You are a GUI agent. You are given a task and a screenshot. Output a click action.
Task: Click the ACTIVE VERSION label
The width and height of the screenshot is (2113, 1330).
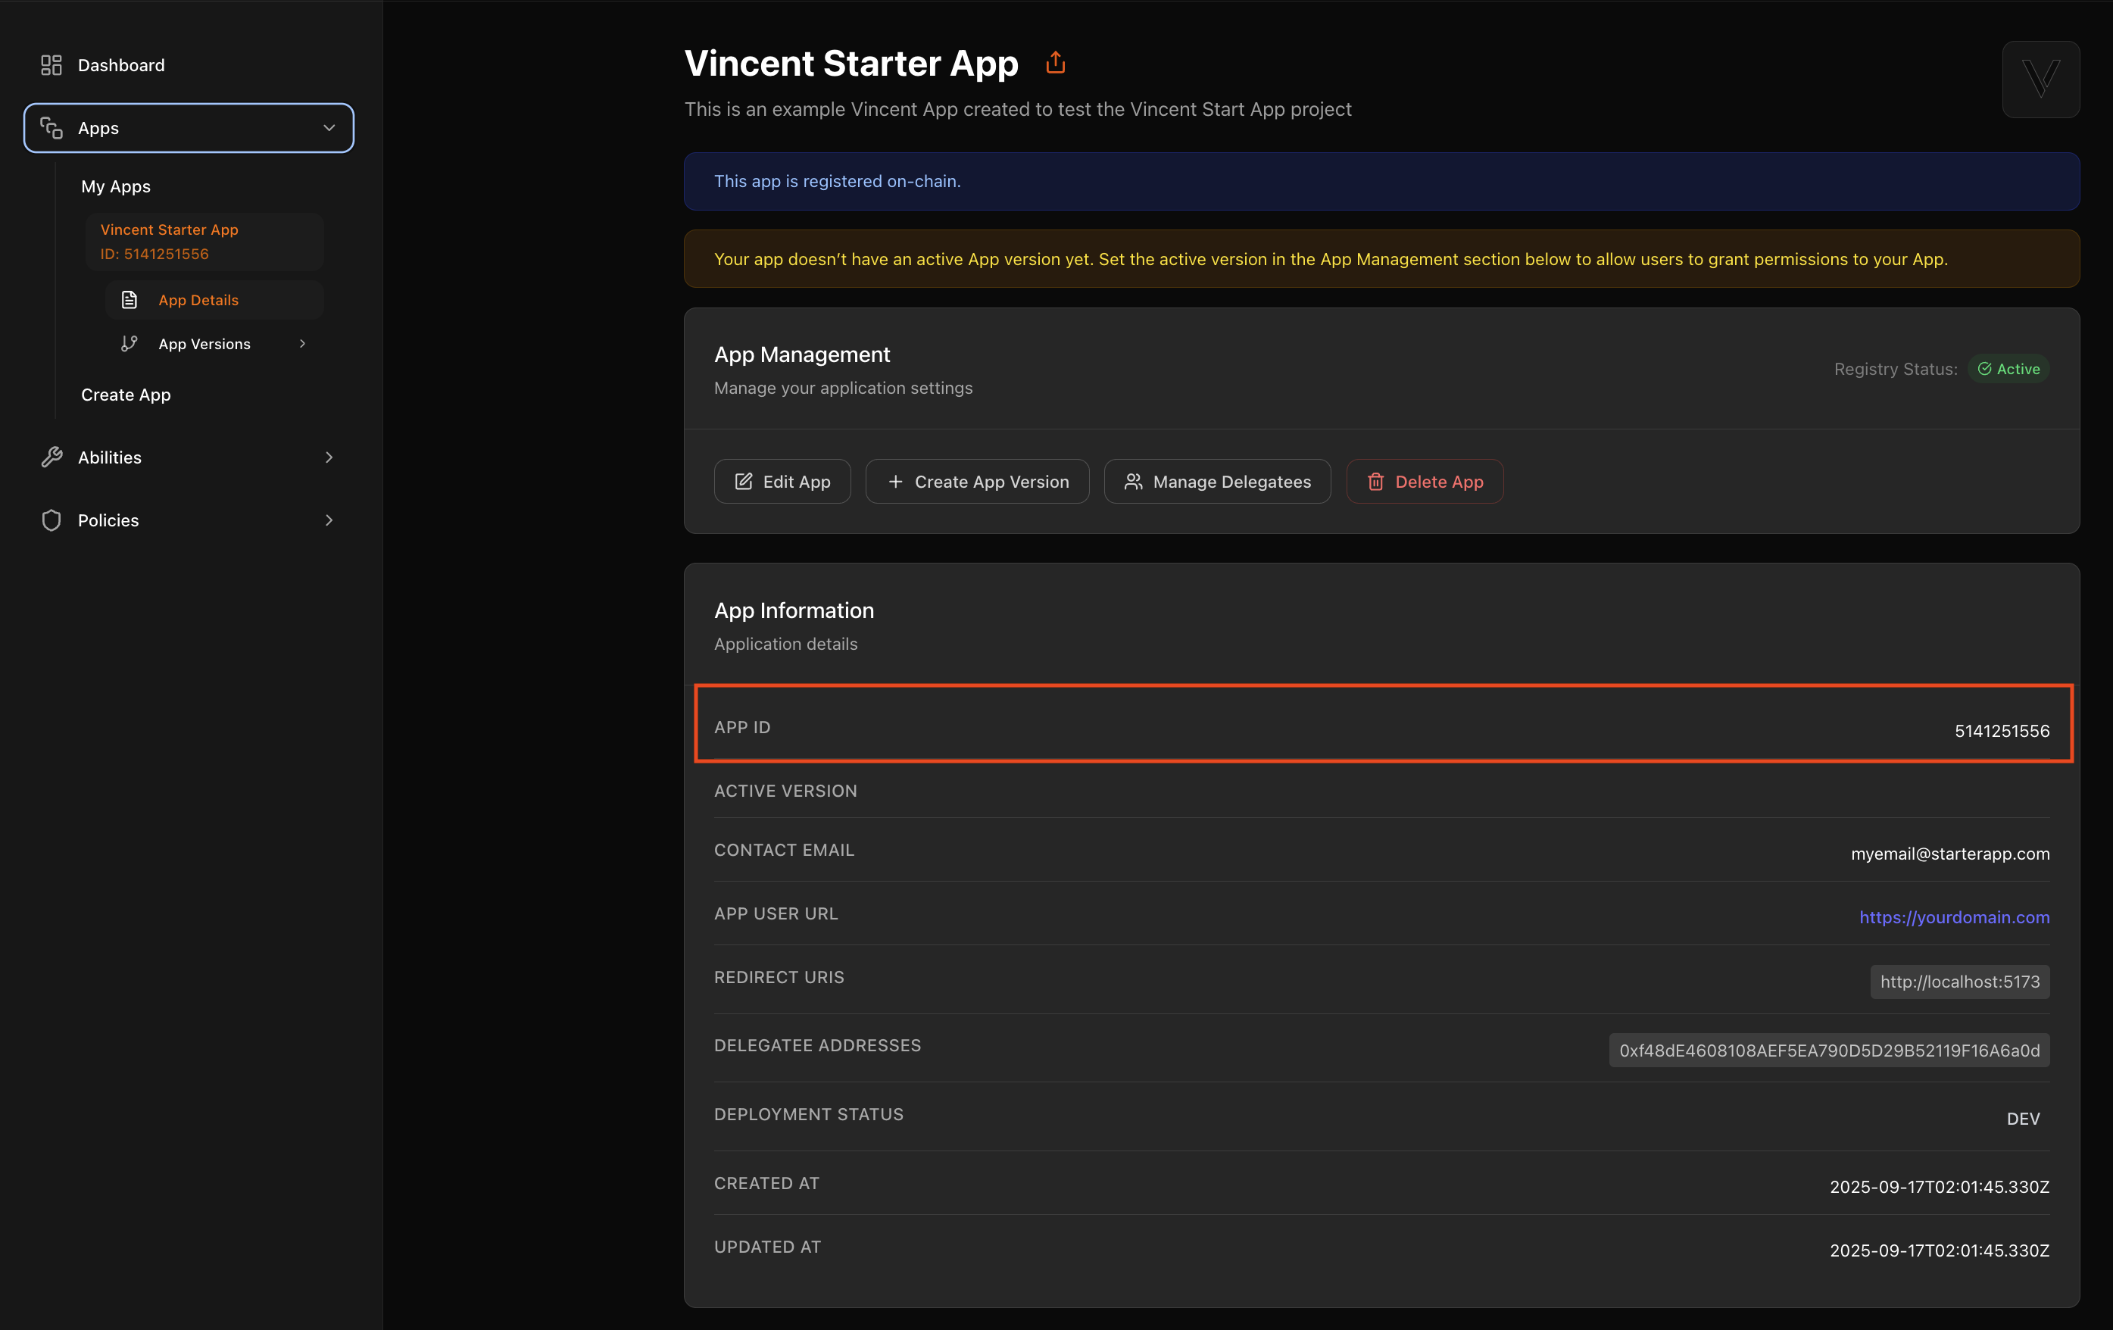tap(785, 791)
